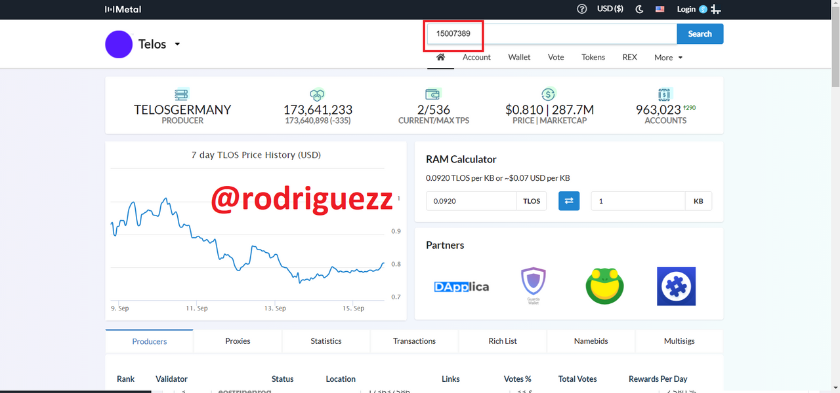Select the Producers tab

click(150, 341)
